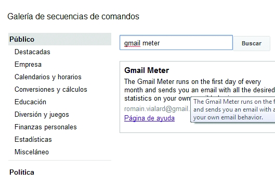Viewport: 275px width, 195px height.
Task: Open the Estadísticas category
Action: (x=33, y=139)
